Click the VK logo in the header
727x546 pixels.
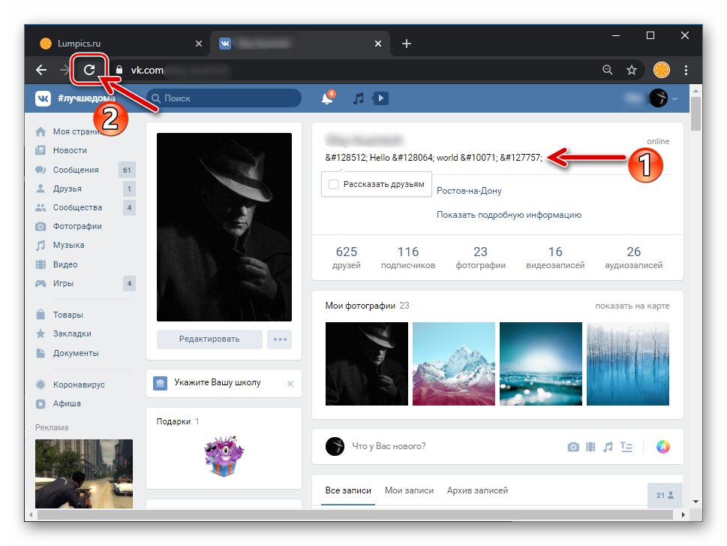click(43, 98)
